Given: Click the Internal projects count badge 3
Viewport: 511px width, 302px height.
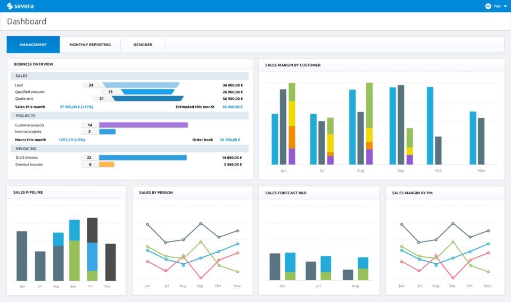Looking at the screenshot, I should coord(89,132).
